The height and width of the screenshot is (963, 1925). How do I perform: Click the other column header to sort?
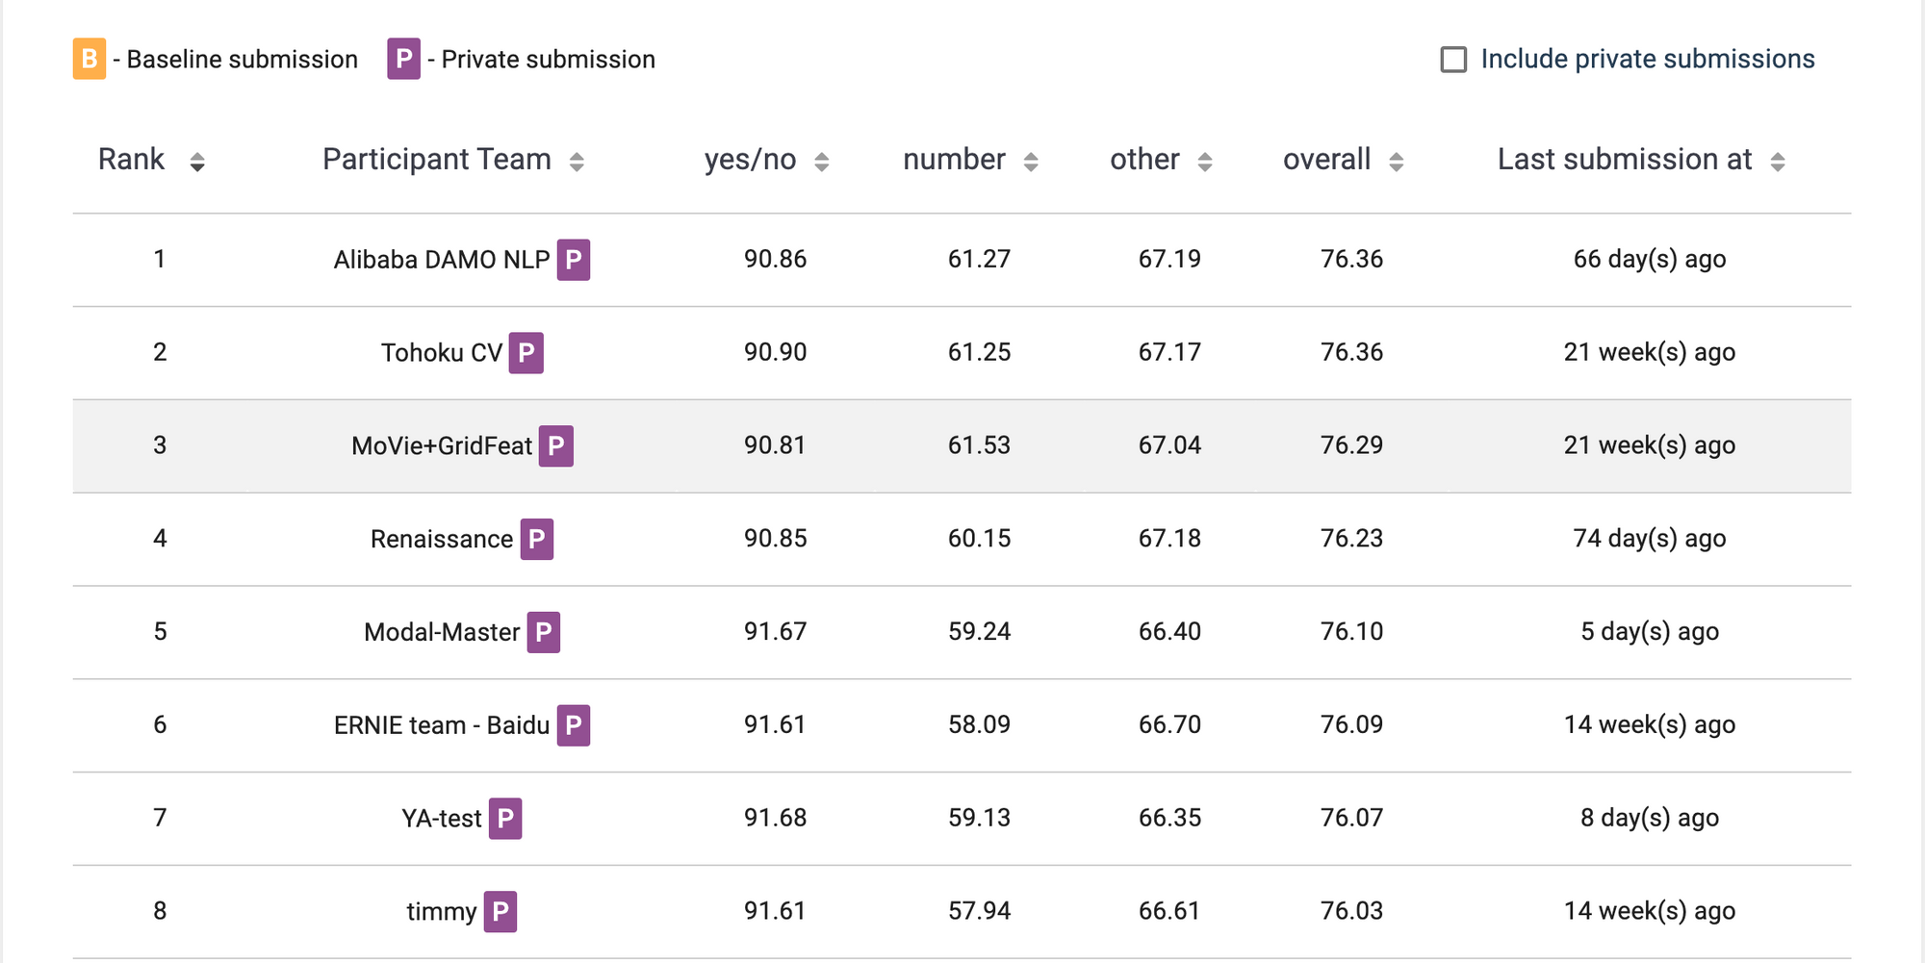(x=1144, y=160)
